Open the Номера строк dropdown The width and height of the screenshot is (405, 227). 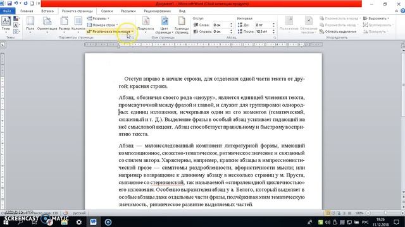point(103,25)
